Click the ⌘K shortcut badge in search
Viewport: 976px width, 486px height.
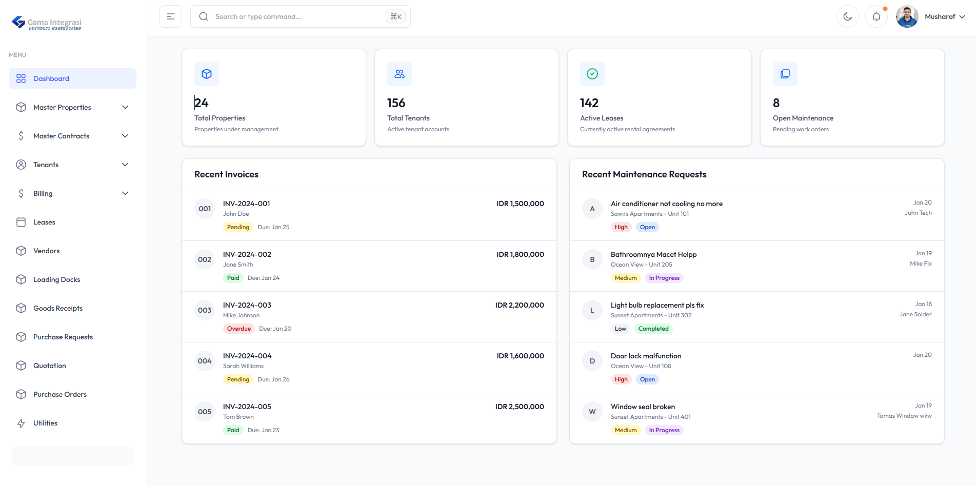pyautogui.click(x=396, y=16)
